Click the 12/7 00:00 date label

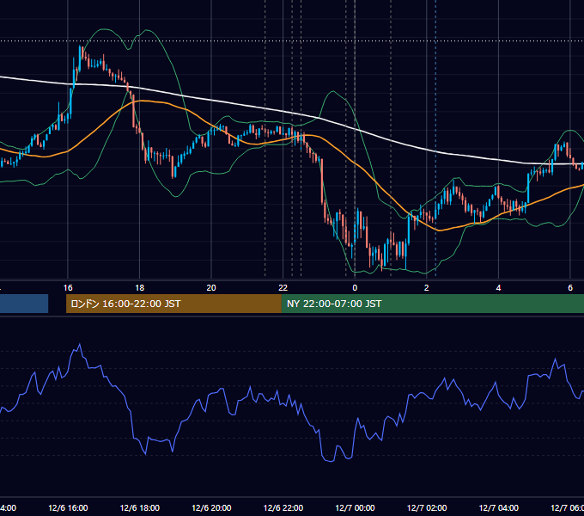point(355,507)
